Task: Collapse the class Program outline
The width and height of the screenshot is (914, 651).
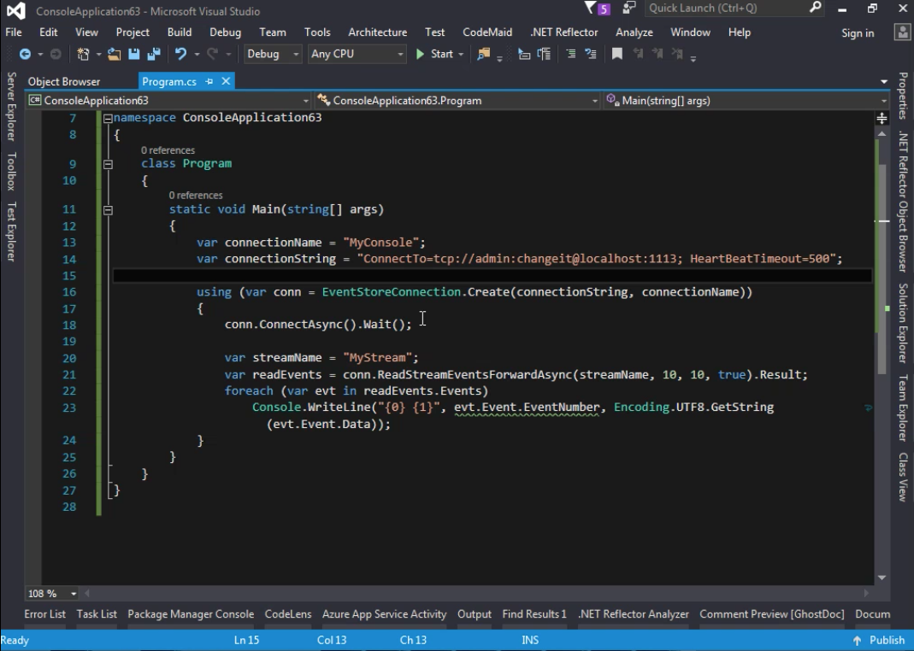Action: pos(108,164)
